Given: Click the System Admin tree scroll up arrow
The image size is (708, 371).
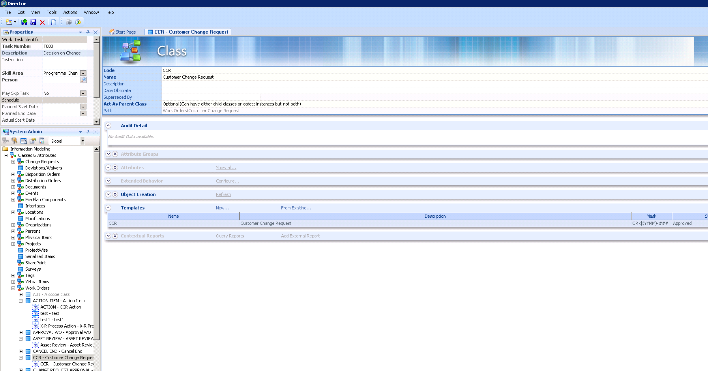Looking at the screenshot, I should [x=97, y=149].
